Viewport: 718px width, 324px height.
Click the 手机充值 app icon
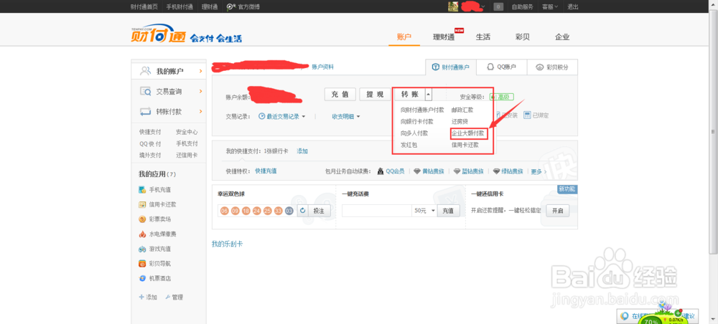point(142,190)
